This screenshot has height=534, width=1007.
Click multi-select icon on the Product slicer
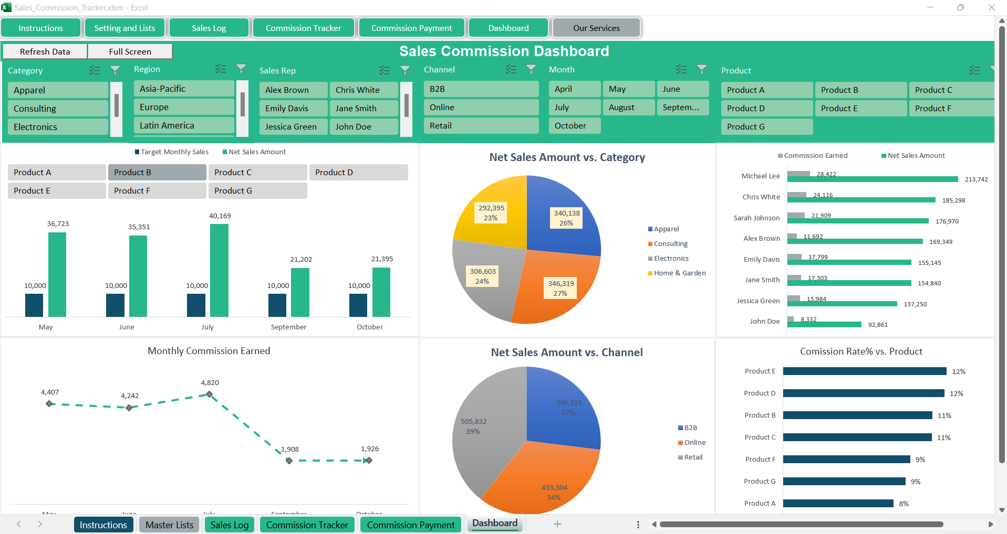(x=974, y=70)
